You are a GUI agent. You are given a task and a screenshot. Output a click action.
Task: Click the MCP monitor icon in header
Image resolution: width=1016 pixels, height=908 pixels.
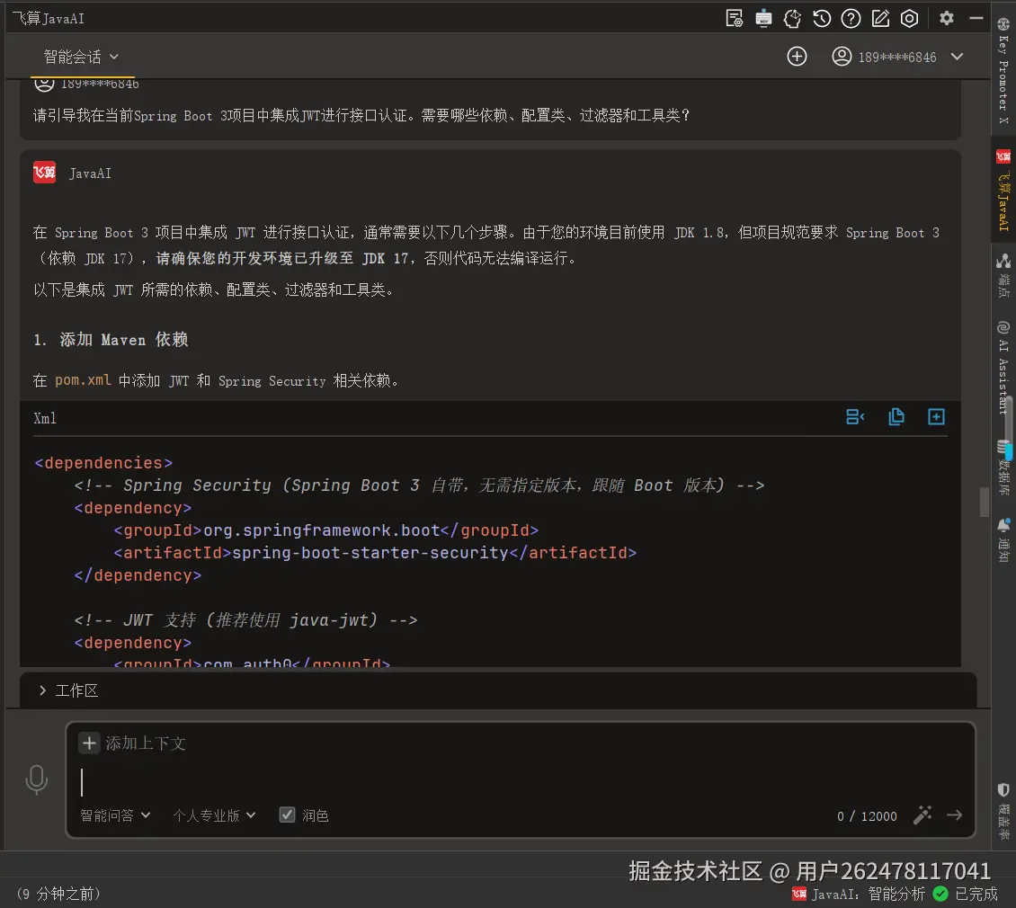763,18
